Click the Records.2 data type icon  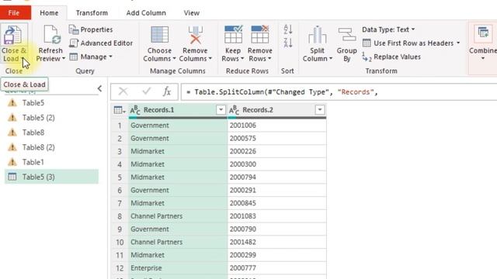(234, 110)
